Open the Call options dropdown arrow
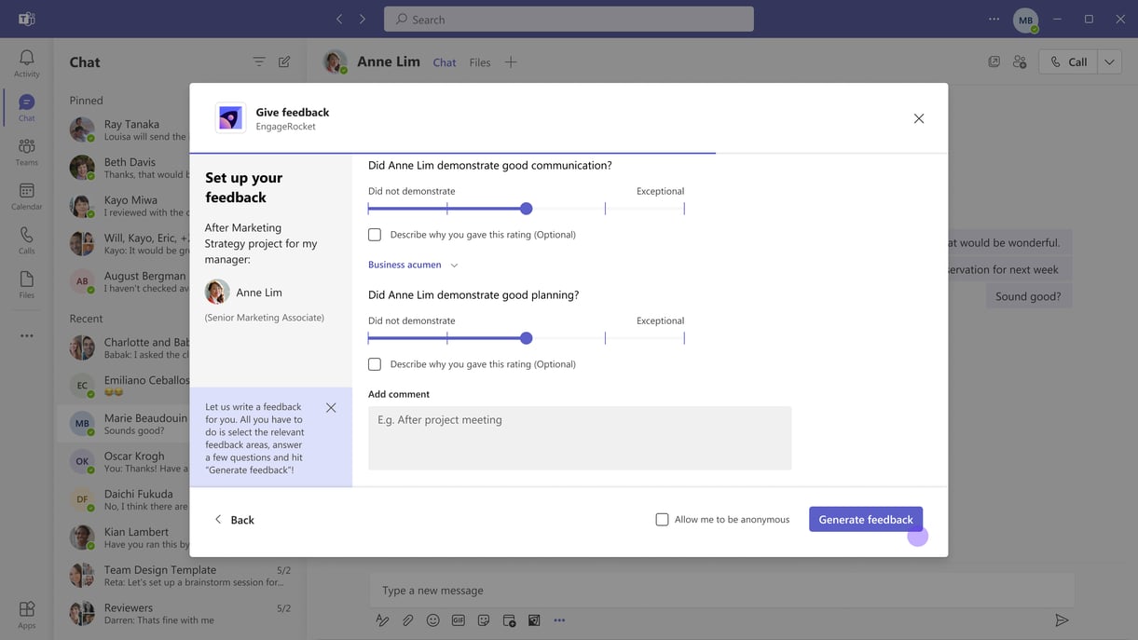The height and width of the screenshot is (640, 1138). [x=1109, y=62]
